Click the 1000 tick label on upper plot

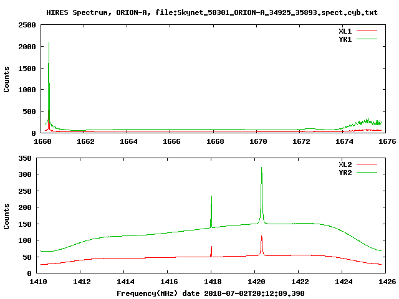(27, 90)
